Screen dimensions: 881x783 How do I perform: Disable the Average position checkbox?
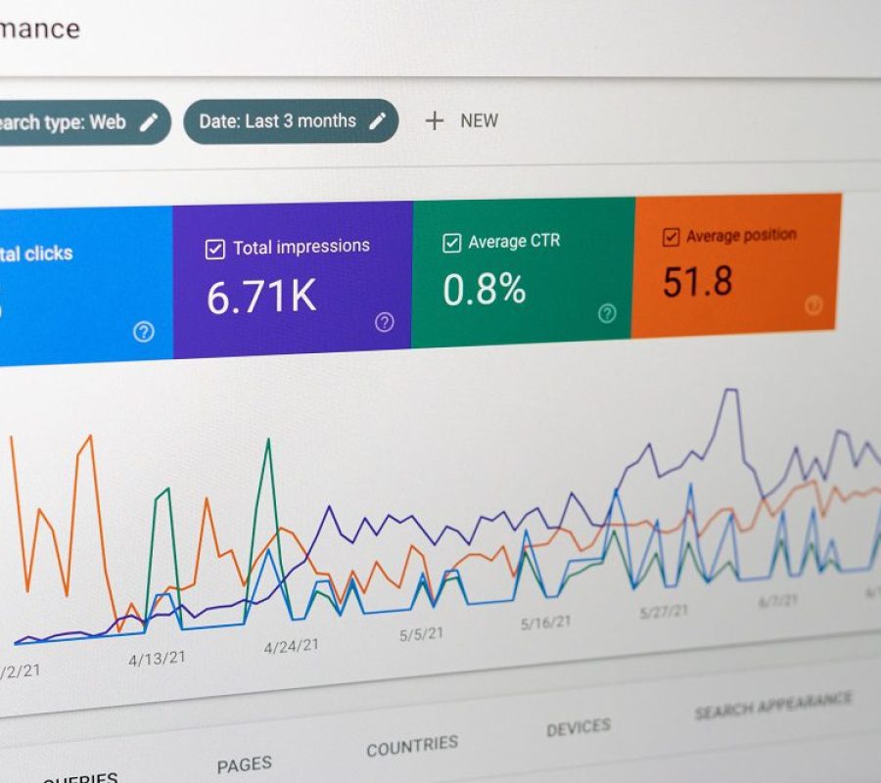[672, 237]
